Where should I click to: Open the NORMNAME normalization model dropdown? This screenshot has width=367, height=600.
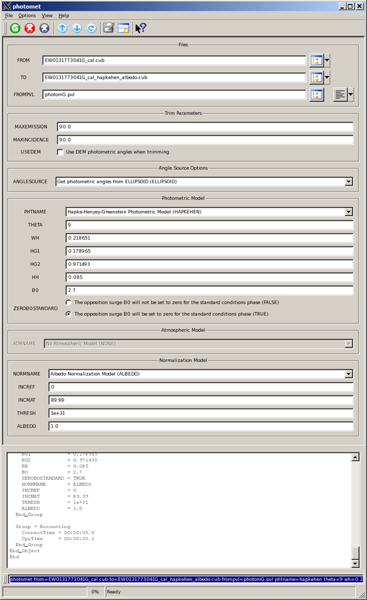348,374
